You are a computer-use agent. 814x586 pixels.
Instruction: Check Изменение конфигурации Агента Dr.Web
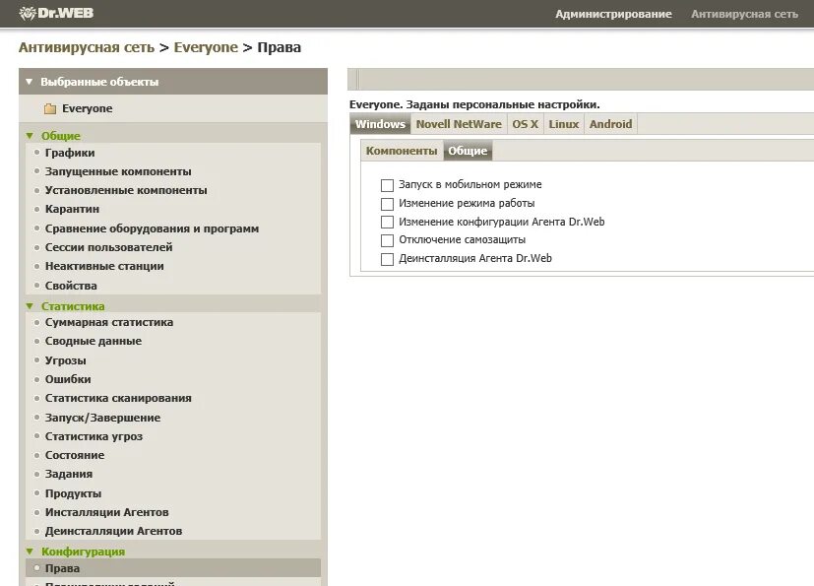(387, 223)
